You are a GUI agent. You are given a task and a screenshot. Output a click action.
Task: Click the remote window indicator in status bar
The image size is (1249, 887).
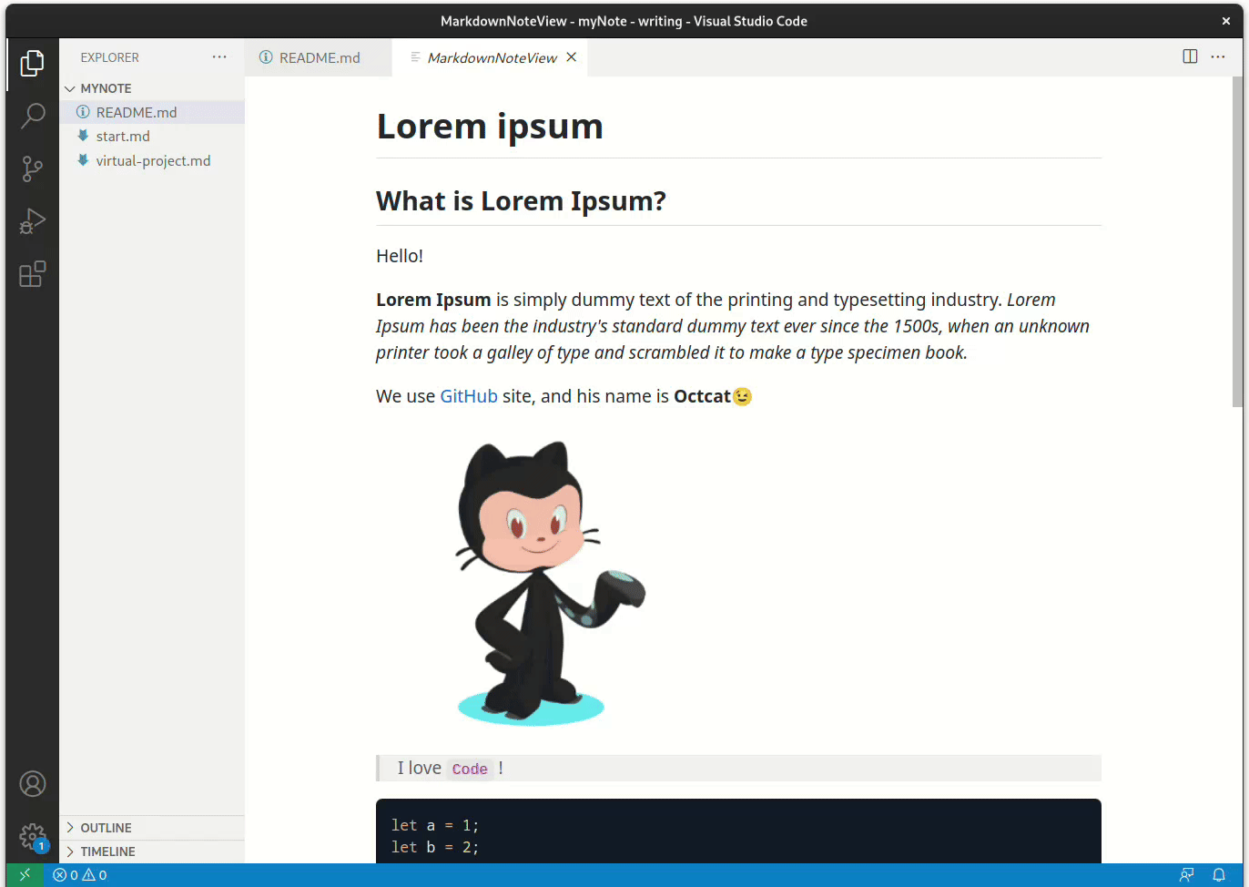click(x=25, y=875)
